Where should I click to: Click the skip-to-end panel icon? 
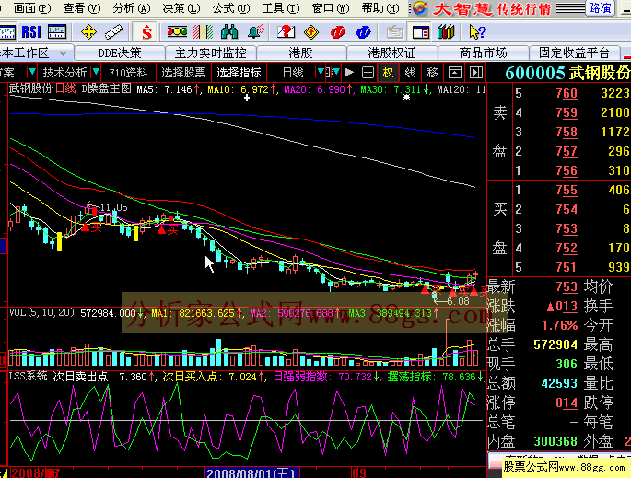[476, 73]
